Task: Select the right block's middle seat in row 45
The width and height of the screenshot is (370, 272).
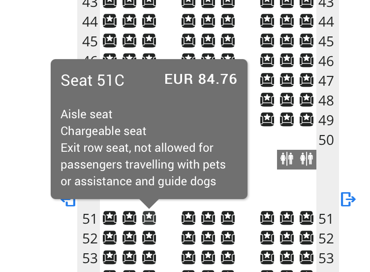Action: point(287,41)
